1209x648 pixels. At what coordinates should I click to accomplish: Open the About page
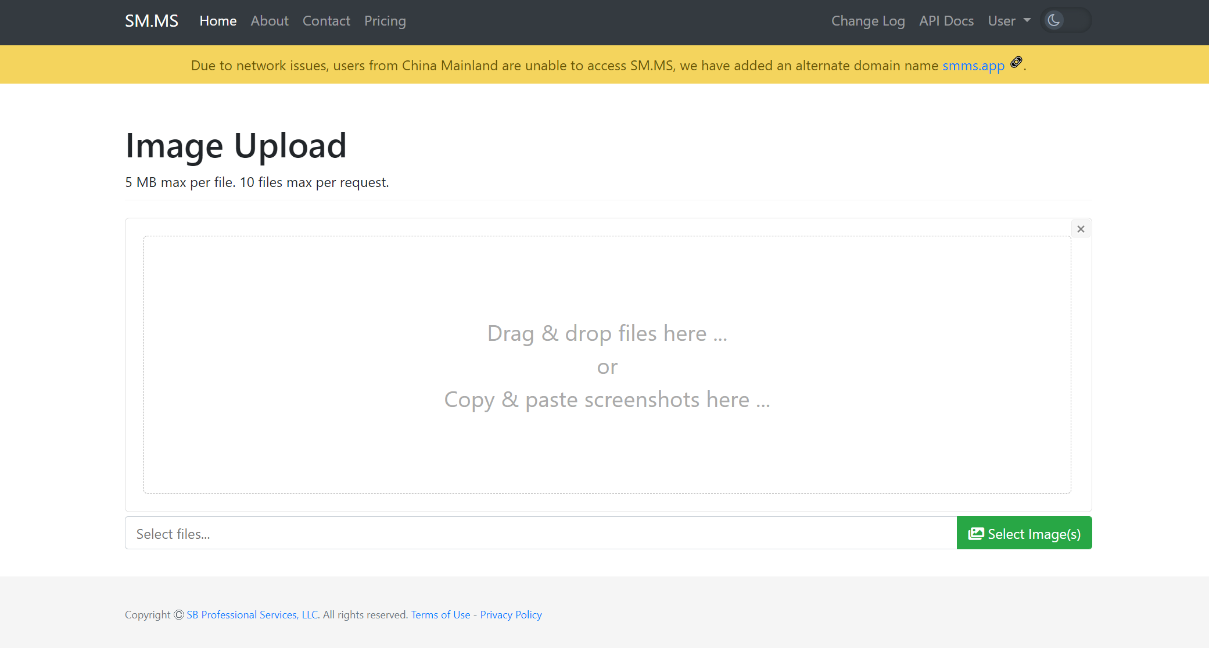pos(270,21)
